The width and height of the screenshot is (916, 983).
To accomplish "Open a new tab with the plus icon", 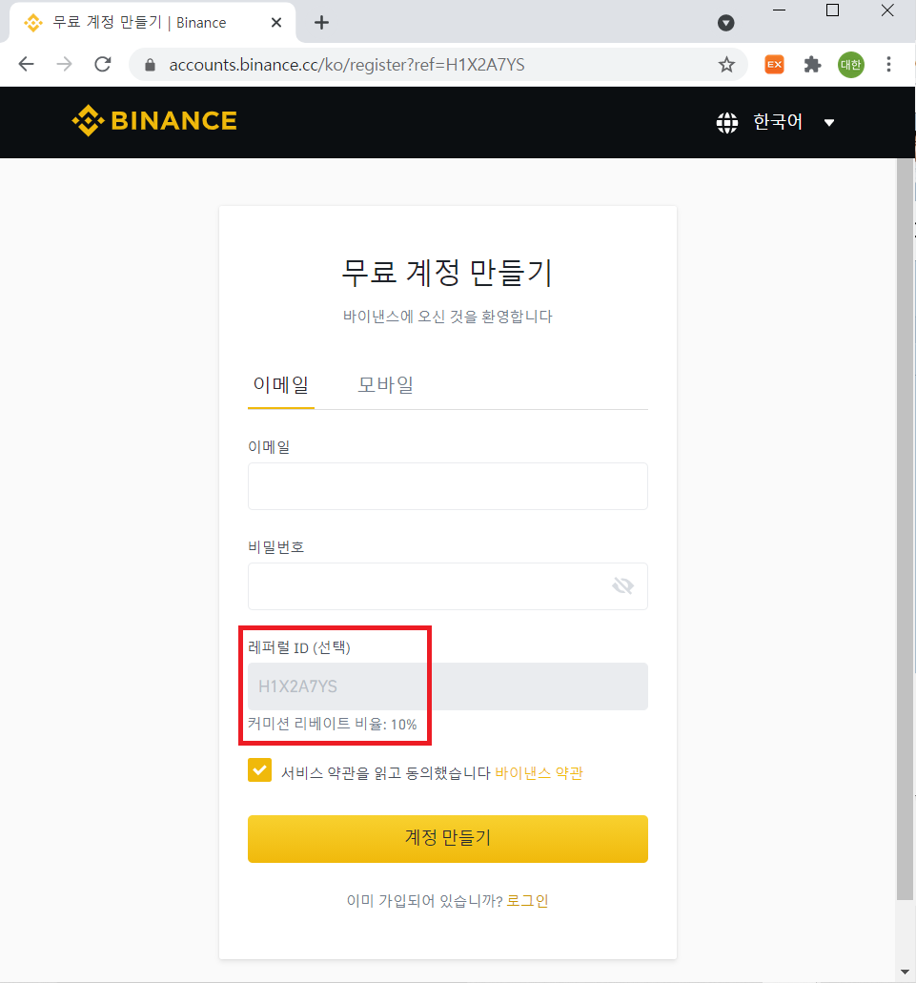I will click(x=321, y=23).
